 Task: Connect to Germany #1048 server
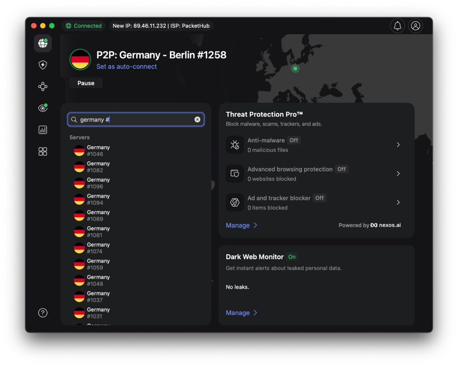pos(136,281)
